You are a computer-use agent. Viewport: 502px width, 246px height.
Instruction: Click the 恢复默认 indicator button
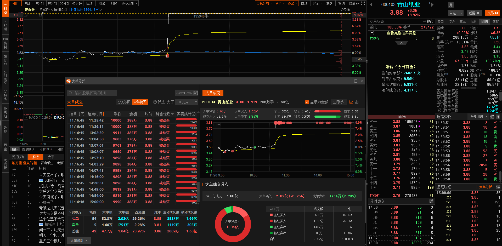pyautogui.click(x=28, y=149)
